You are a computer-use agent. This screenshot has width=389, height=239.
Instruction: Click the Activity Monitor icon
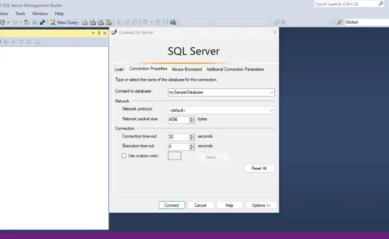click(x=173, y=23)
